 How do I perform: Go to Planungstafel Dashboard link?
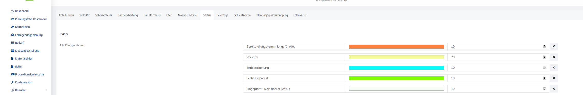31,19
